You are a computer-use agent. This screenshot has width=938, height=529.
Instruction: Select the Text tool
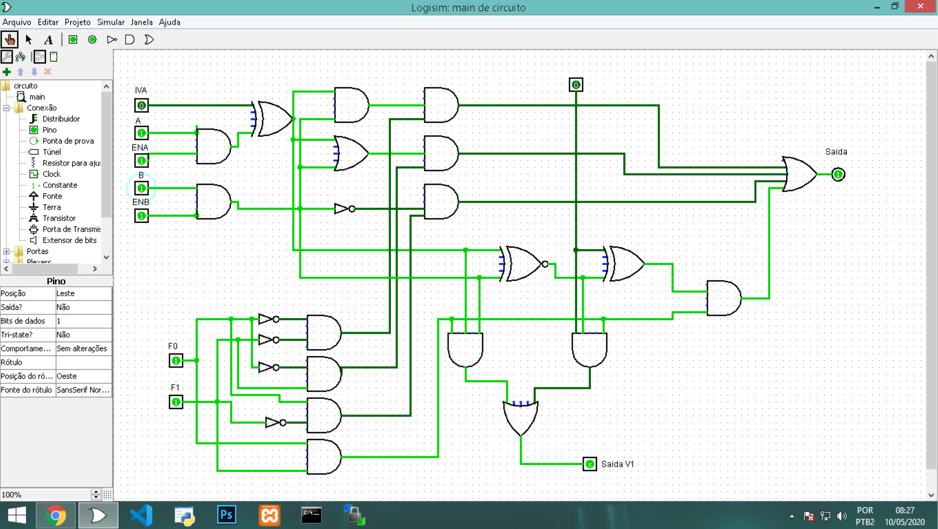tap(48, 39)
